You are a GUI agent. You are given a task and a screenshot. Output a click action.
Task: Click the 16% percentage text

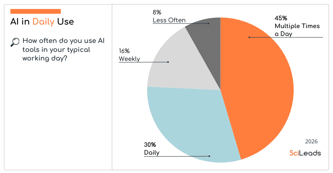[x=124, y=51]
